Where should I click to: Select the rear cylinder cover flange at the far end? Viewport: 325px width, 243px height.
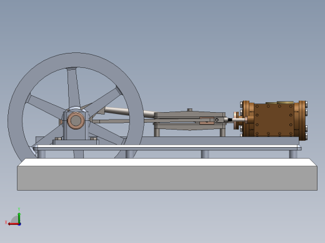303,120
